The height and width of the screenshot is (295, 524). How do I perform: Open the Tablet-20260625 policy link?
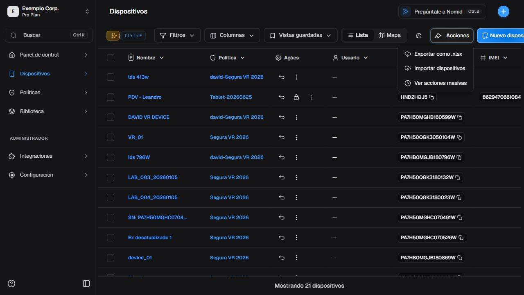point(231,97)
